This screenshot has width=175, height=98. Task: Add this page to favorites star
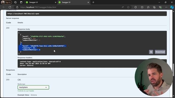[128, 7]
